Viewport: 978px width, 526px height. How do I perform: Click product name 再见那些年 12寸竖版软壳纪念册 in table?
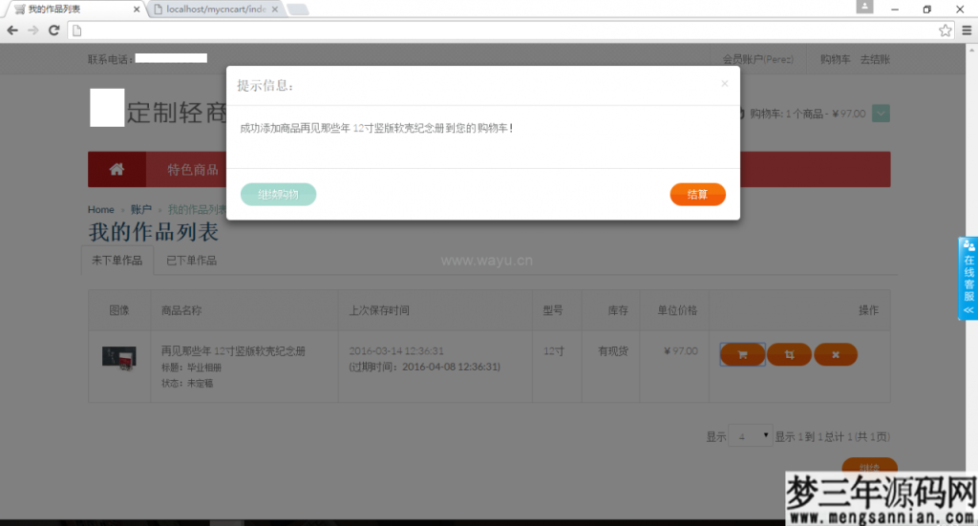(x=233, y=351)
